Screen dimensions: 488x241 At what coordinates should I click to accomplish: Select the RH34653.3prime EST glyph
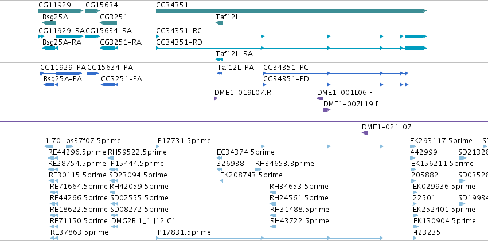(x=258, y=169)
